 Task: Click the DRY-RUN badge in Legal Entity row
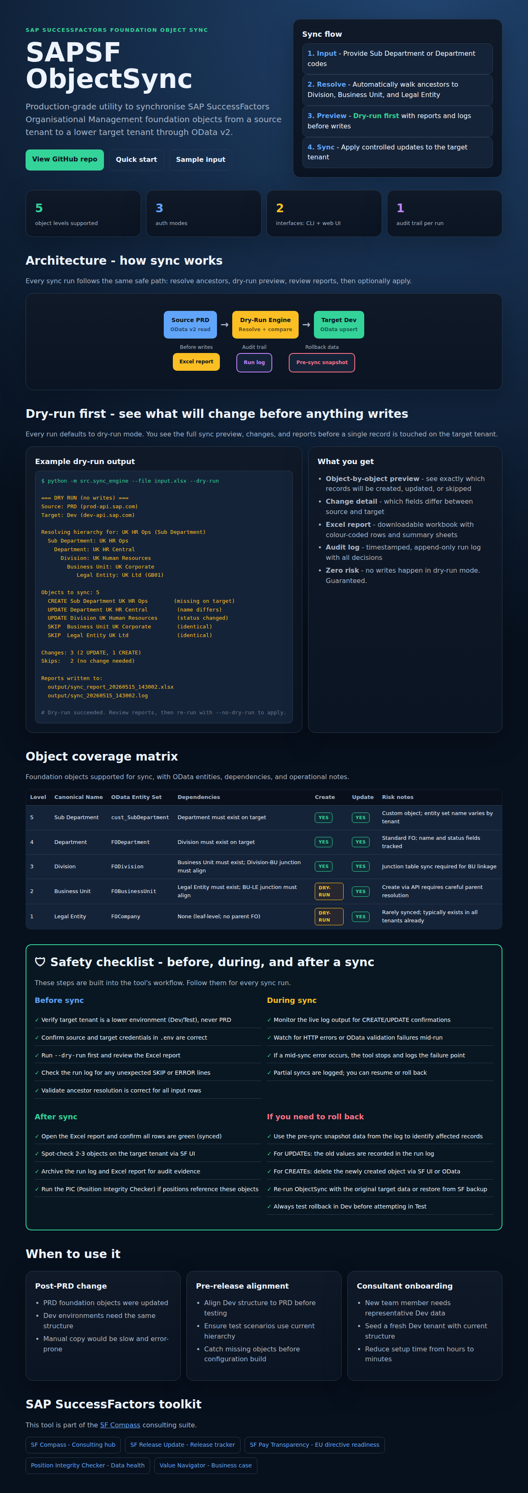point(329,916)
